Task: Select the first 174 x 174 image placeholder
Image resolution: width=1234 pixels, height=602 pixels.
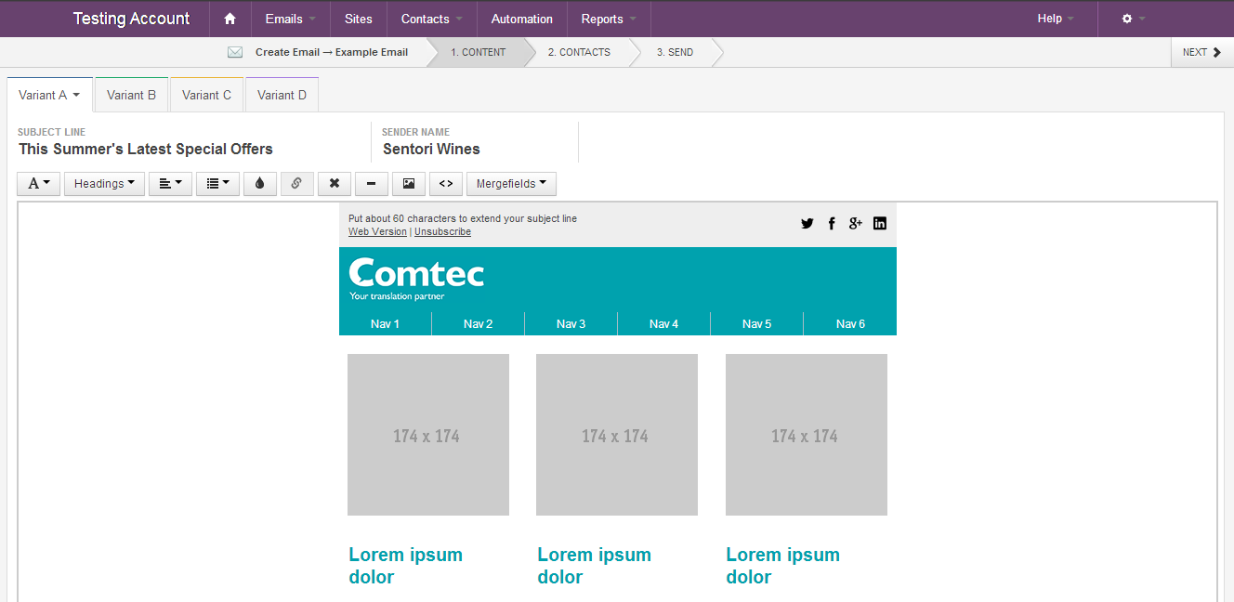Action: (x=427, y=435)
